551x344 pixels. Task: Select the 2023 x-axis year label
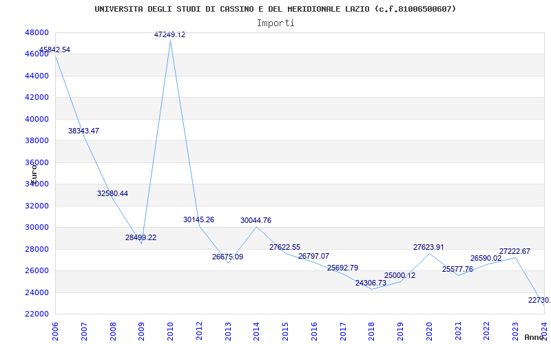click(515, 332)
